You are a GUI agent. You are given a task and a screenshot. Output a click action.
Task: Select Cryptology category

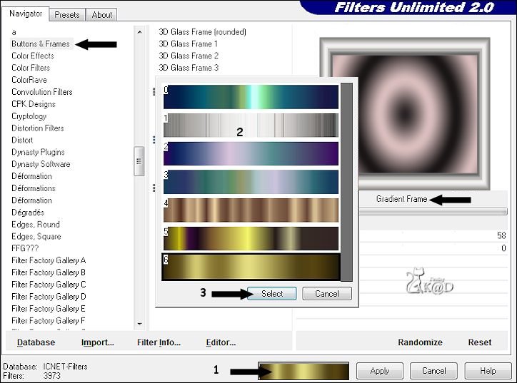tap(29, 116)
